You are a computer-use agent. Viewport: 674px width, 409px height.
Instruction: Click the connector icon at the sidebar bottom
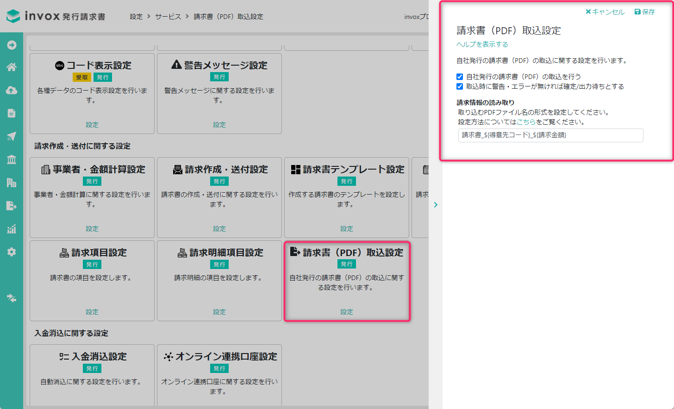12,298
